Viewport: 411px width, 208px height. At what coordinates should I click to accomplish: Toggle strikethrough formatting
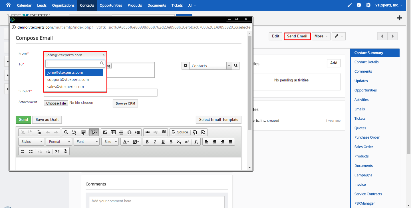pos(171,142)
